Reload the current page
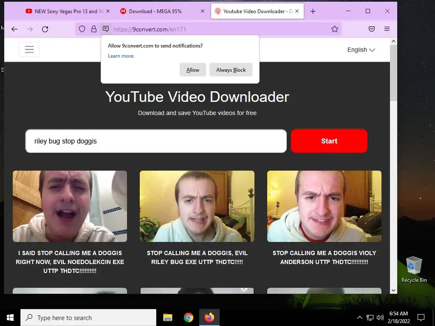The image size is (435, 326). pos(45,29)
